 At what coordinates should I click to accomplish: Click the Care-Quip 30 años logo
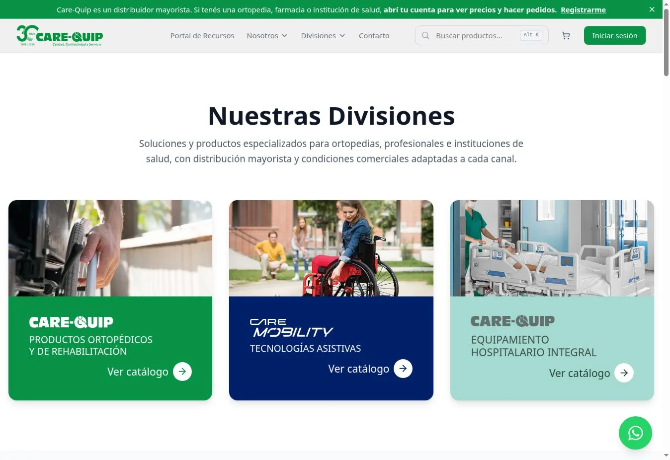click(60, 36)
